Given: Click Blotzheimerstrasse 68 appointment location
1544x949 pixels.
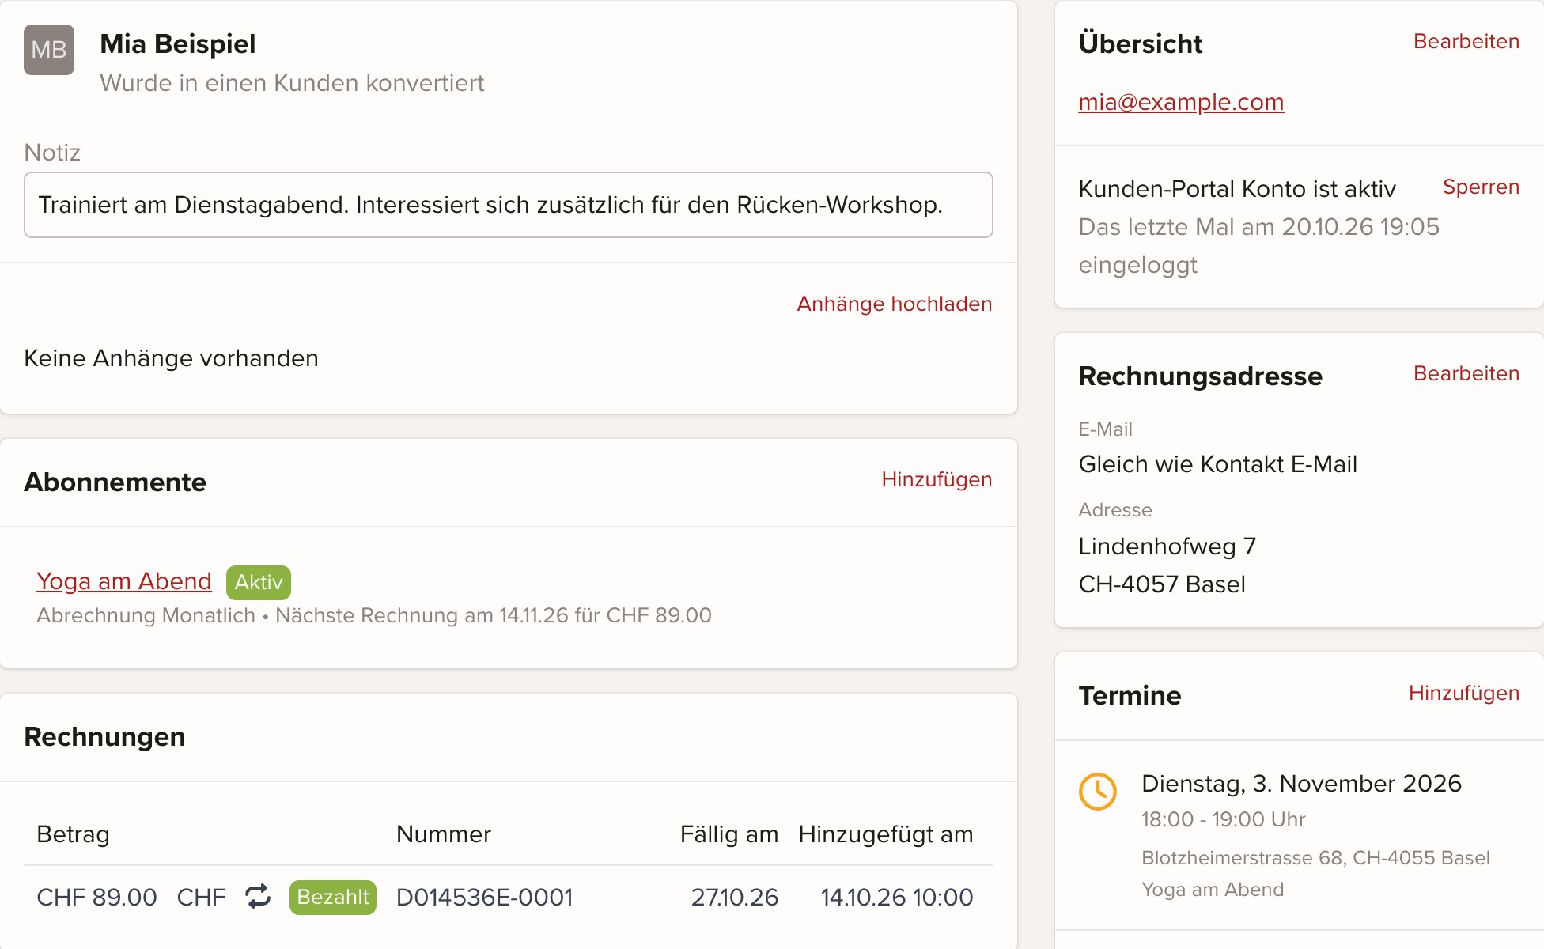Looking at the screenshot, I should coord(1315,858).
